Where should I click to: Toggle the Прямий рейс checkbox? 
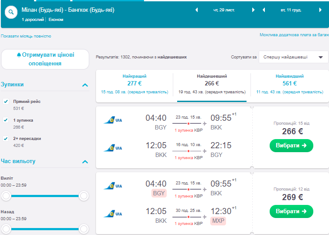click(x=6, y=101)
